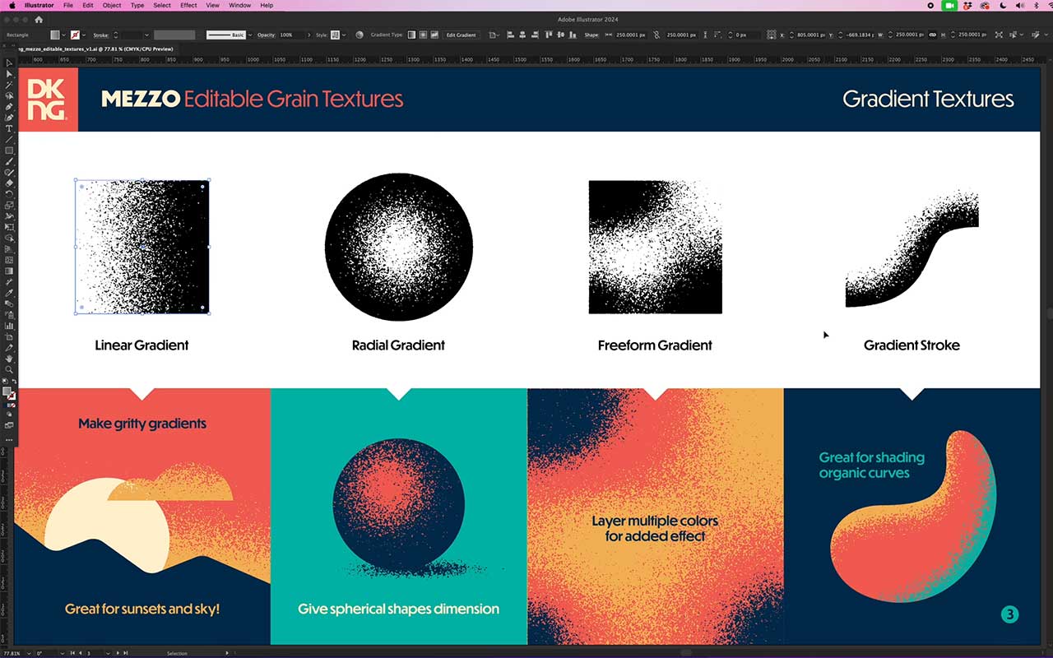This screenshot has height=658, width=1053.
Task: Select the Free Transform tool
Action: click(10, 227)
